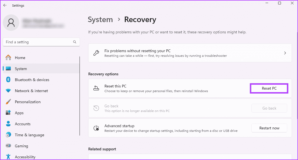Open Gaming using the controller icon
Screen dimensions: 298x160
(x=9, y=146)
